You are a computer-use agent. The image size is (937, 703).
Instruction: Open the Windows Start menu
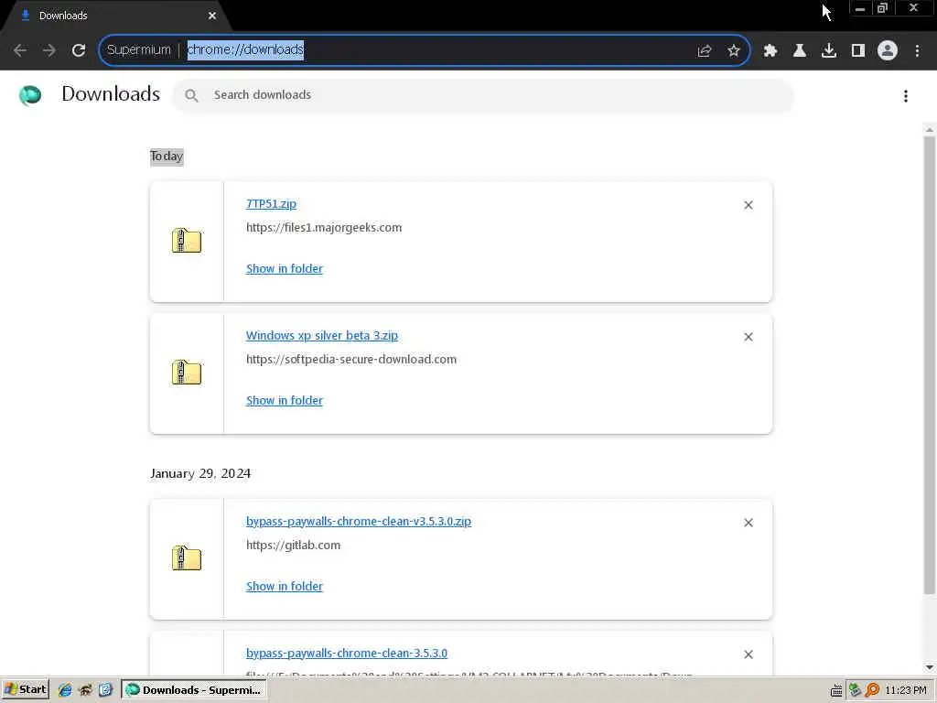pyautogui.click(x=25, y=690)
